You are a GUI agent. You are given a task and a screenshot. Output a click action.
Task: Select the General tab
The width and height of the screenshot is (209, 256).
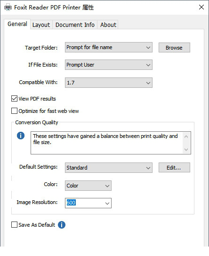click(17, 24)
